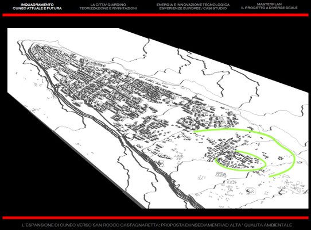Click the footer title about Cuneo expansion
This screenshot has height=230, width=311.
(x=157, y=225)
